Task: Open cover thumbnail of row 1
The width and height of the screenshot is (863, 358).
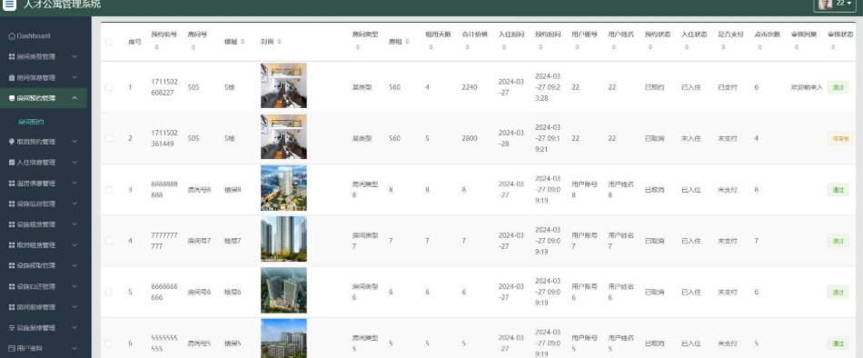Action: tap(283, 85)
